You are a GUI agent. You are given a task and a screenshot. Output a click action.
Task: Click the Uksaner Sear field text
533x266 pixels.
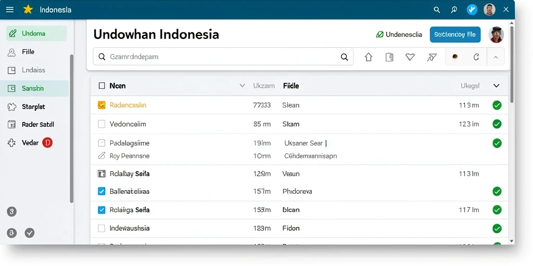(303, 143)
